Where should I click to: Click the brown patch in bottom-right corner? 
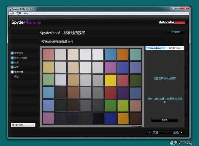tap(136, 118)
